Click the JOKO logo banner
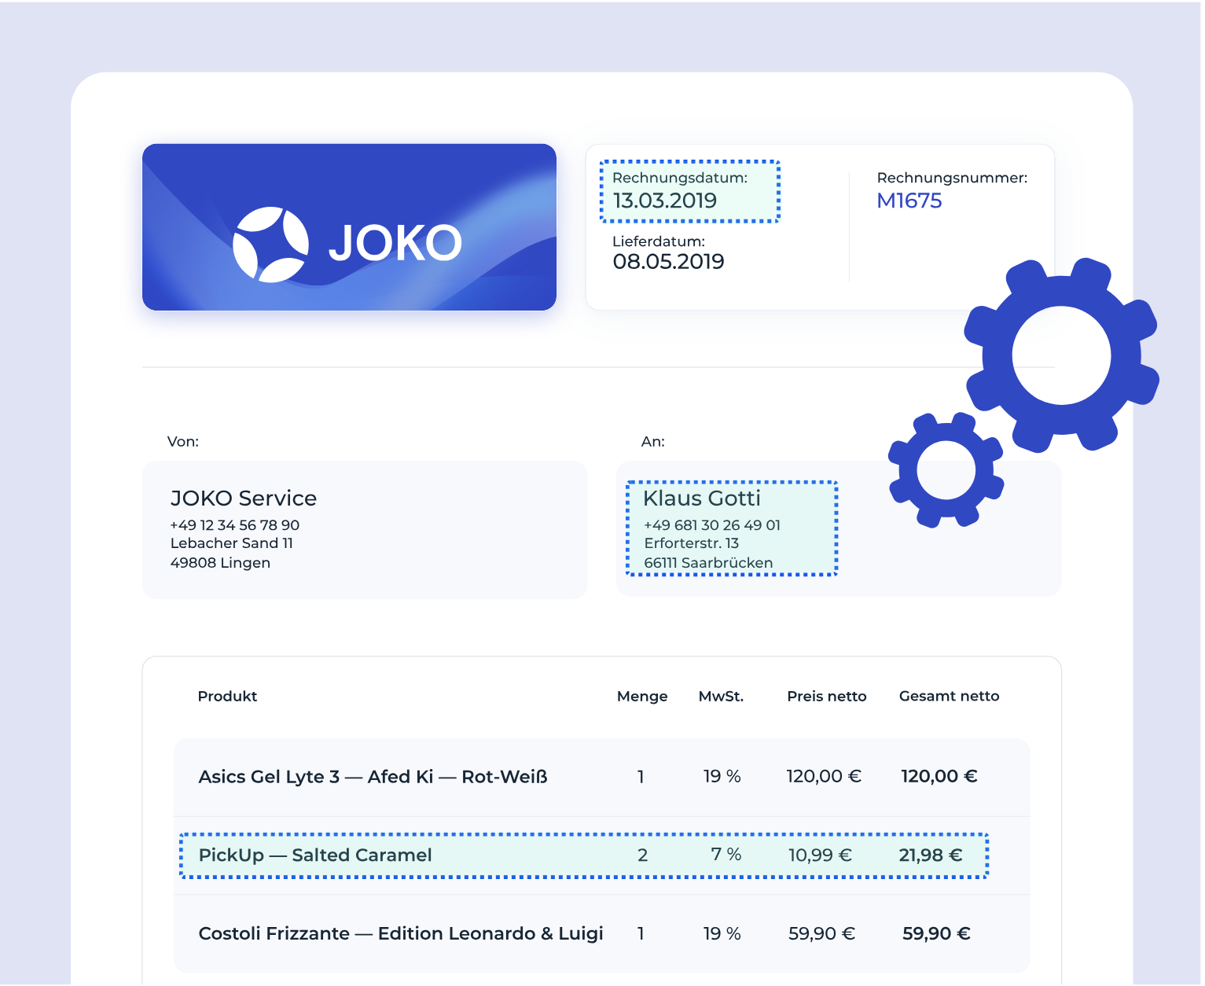Viewport: 1205px width, 986px height. point(349,226)
